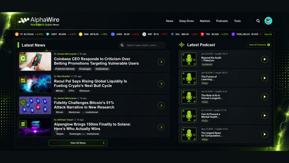289x163 pixels.
Task: Click the Bitcoin ticker coin icon
Action: [17, 34]
